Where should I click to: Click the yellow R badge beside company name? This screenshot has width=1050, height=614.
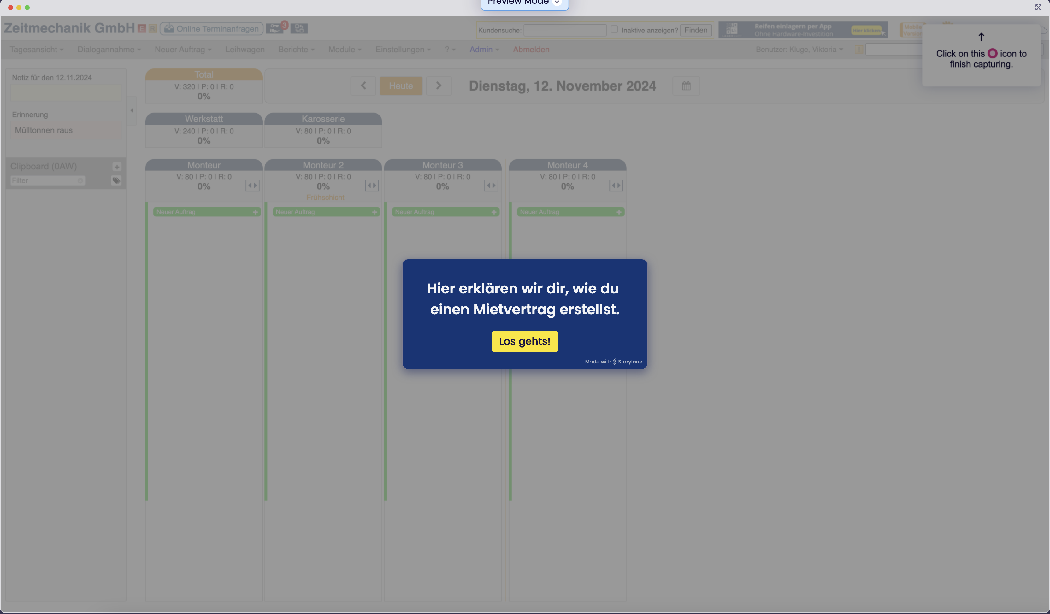pyautogui.click(x=153, y=28)
